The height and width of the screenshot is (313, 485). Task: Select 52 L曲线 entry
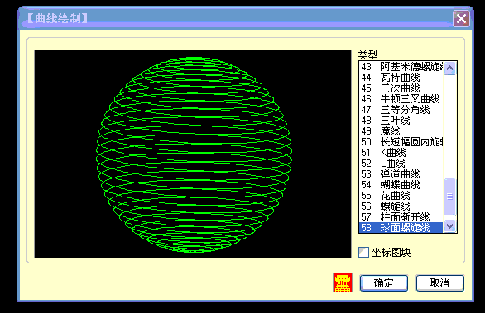point(401,163)
